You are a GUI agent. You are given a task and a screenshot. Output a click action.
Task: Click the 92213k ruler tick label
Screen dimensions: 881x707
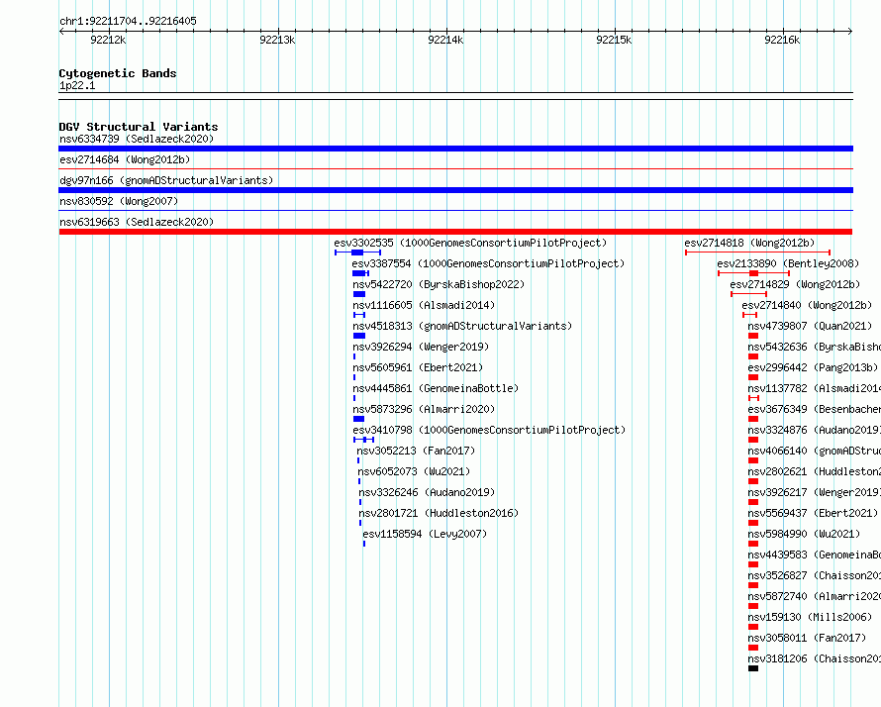tap(277, 40)
